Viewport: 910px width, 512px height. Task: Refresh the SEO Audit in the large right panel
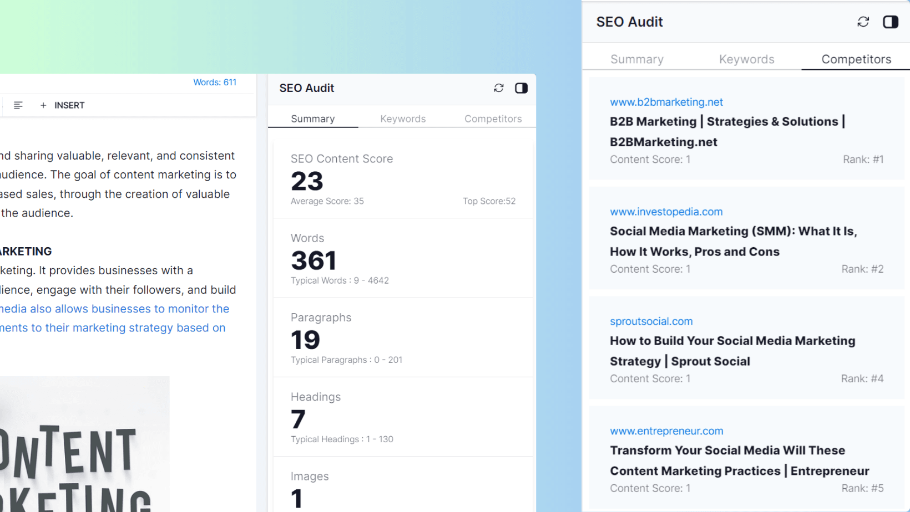pos(863,22)
